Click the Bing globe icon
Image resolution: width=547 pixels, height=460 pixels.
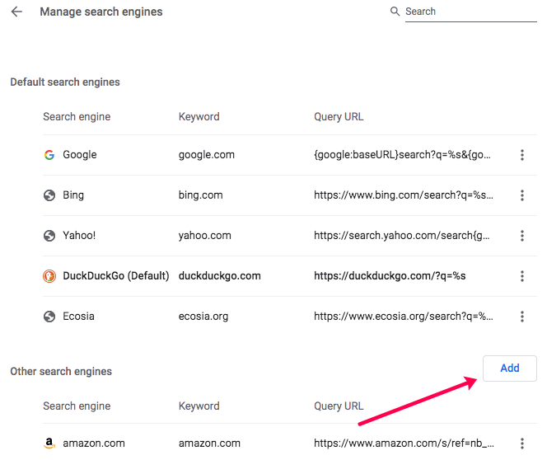click(49, 195)
